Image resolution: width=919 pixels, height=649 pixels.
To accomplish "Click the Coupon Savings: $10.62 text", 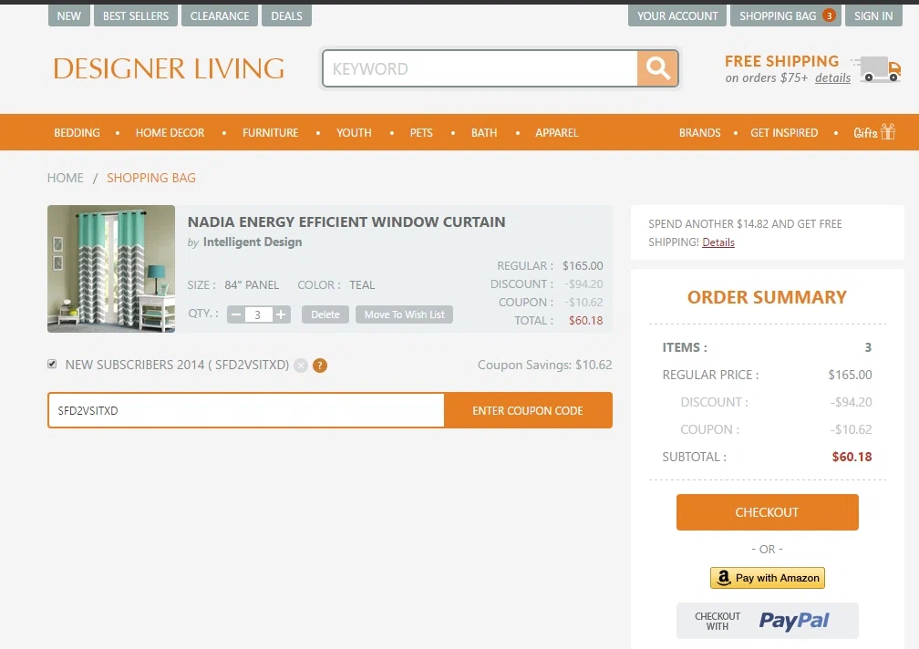I will (x=544, y=365).
